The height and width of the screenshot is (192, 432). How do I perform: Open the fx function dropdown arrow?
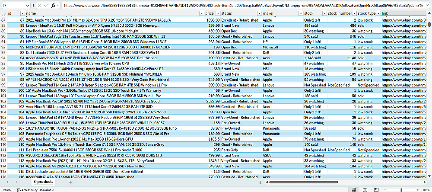pyautogui.click(x=58, y=6)
